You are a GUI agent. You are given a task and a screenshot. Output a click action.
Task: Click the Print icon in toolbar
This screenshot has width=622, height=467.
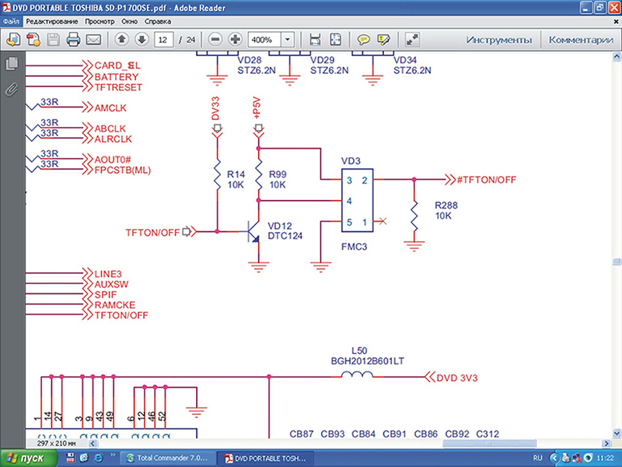point(74,39)
